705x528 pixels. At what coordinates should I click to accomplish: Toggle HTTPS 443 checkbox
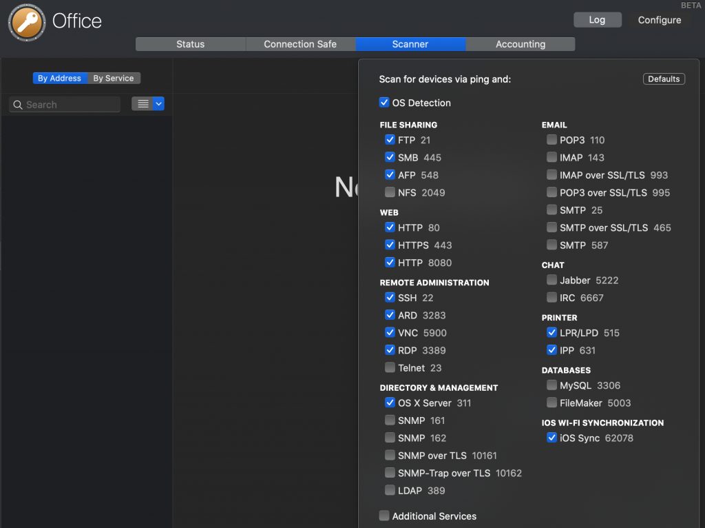point(390,245)
